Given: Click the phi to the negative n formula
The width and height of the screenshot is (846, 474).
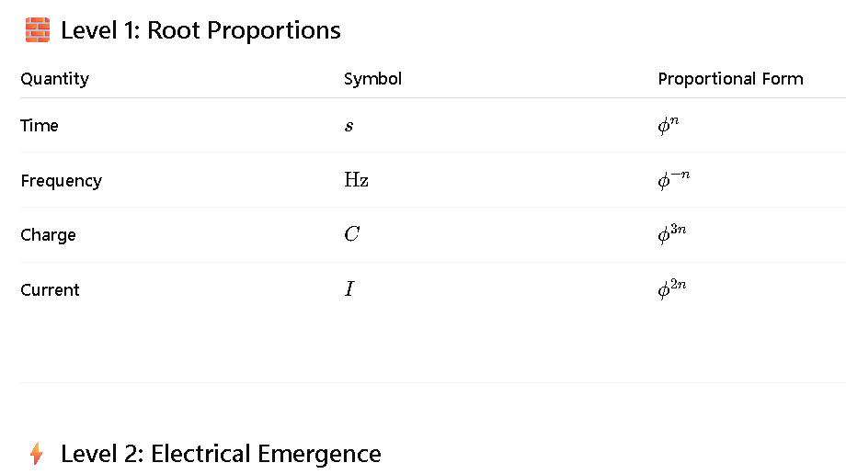Looking at the screenshot, I should click(674, 180).
